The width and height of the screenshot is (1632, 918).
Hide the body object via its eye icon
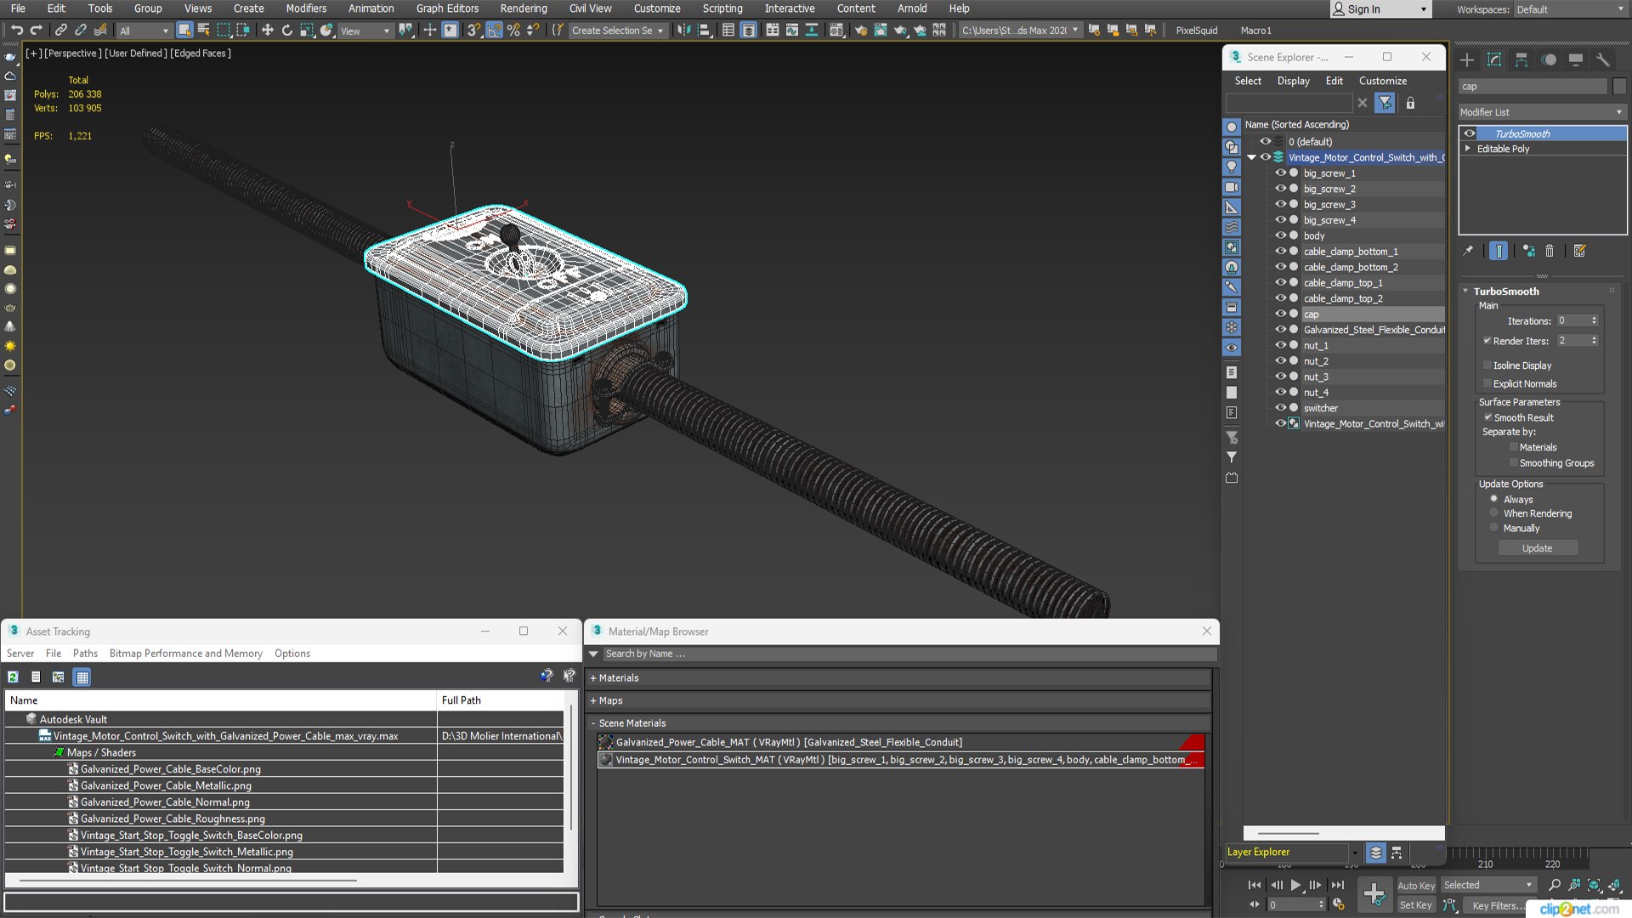1280,235
